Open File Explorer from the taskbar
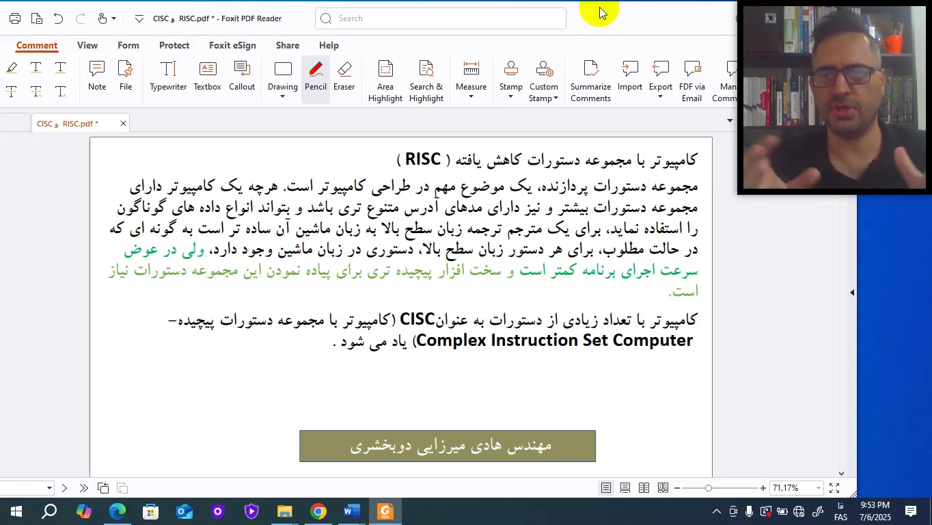The height and width of the screenshot is (525, 932). point(285,511)
